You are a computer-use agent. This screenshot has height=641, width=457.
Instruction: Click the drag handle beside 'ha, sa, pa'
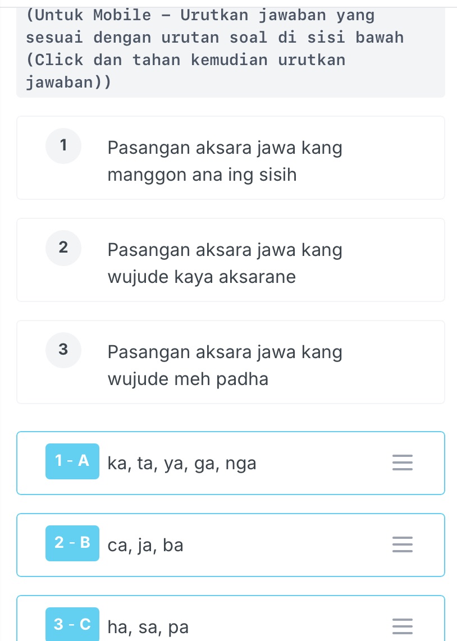[x=402, y=626]
